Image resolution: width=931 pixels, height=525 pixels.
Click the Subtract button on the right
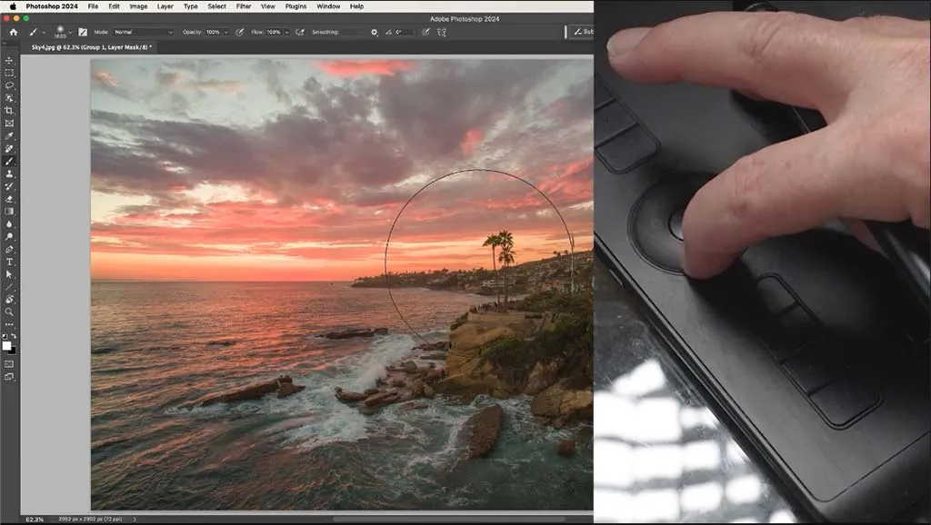(x=586, y=31)
